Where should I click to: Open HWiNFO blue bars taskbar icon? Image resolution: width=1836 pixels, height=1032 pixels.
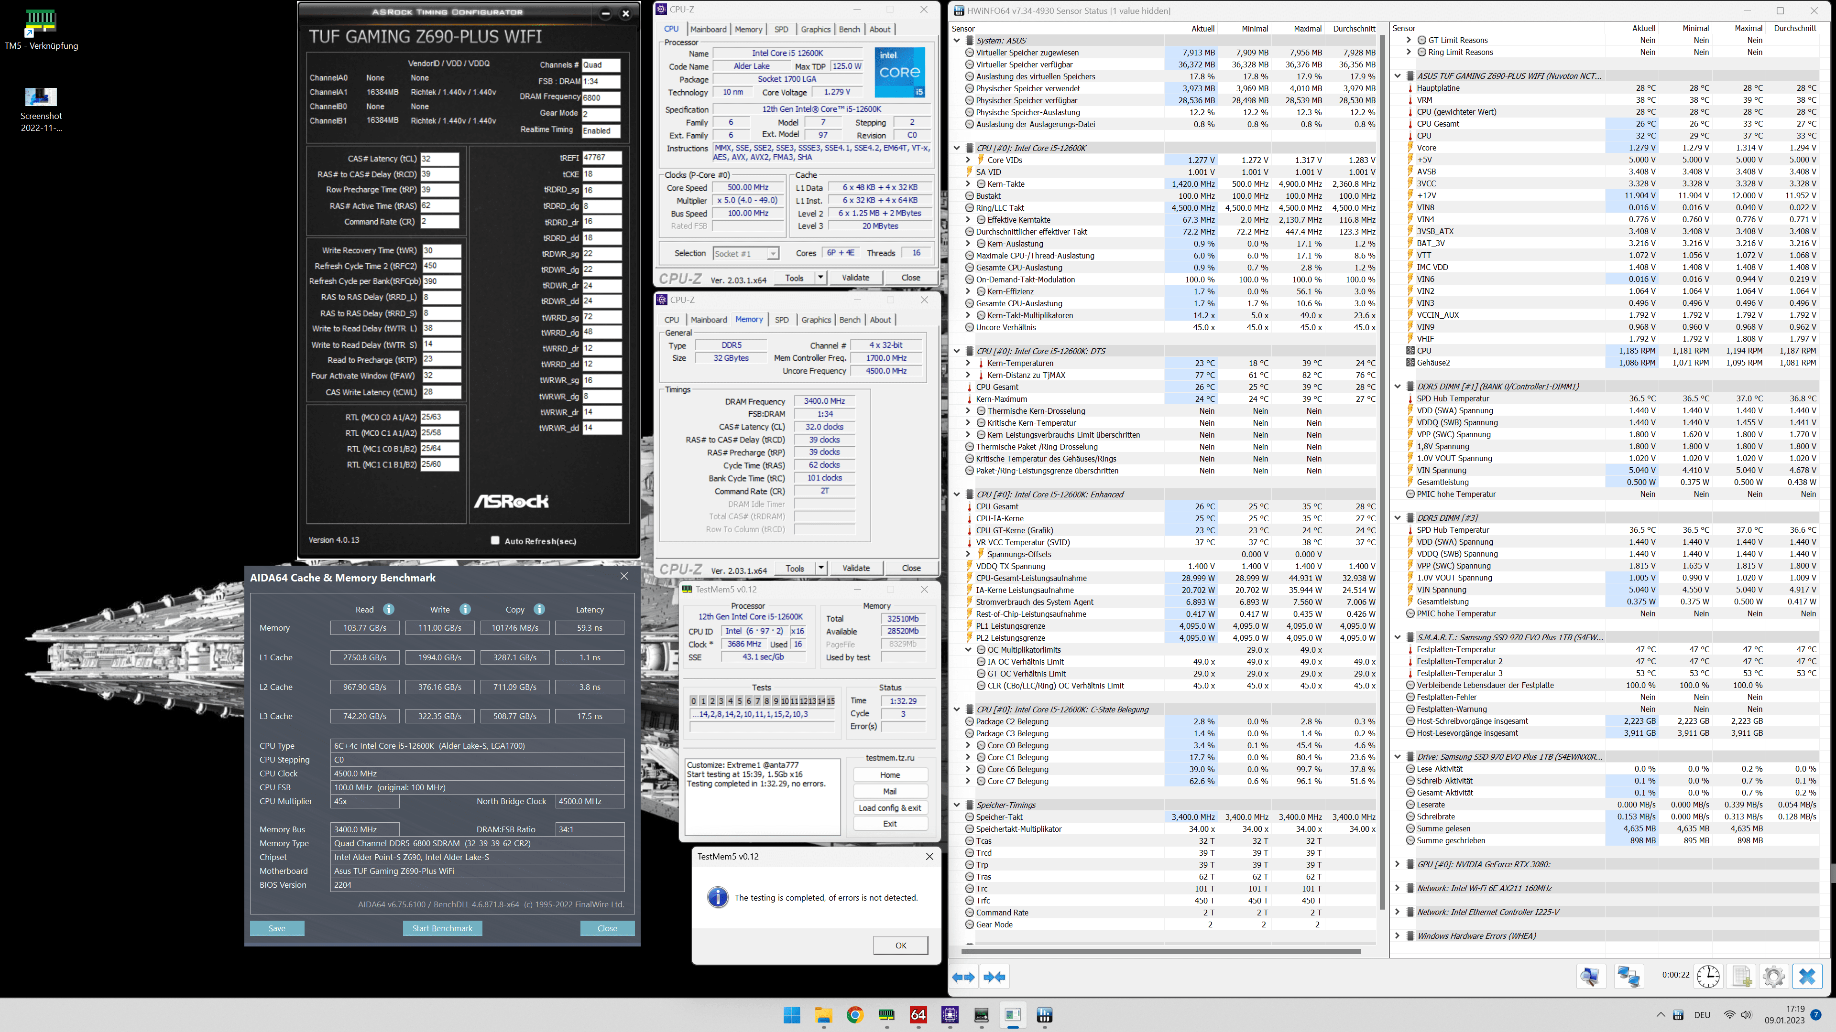coord(1044,1015)
